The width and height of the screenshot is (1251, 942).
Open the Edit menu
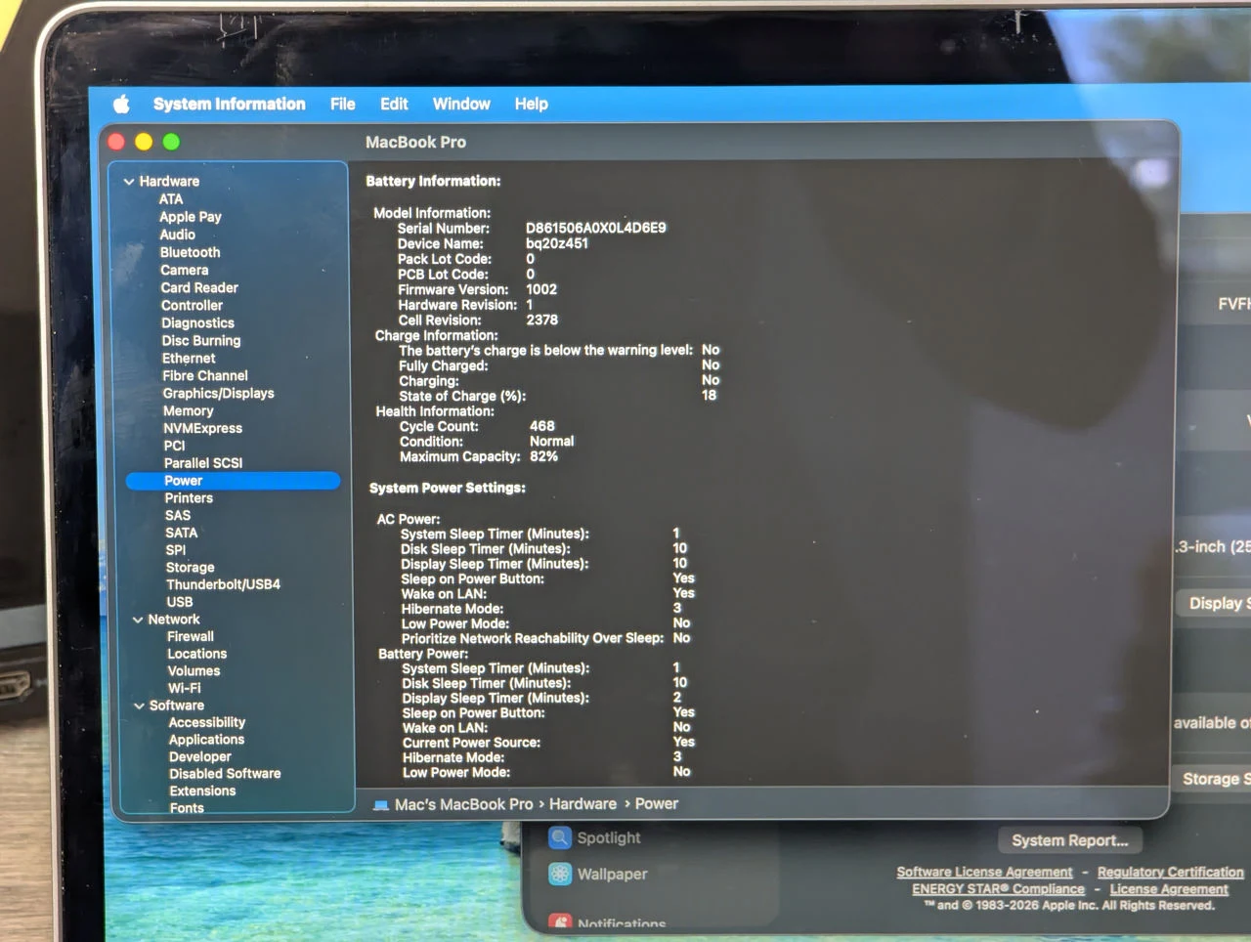394,104
